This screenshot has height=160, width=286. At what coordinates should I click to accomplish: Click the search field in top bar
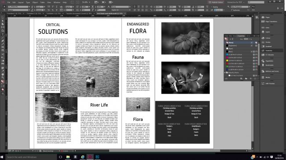[x=256, y=2]
